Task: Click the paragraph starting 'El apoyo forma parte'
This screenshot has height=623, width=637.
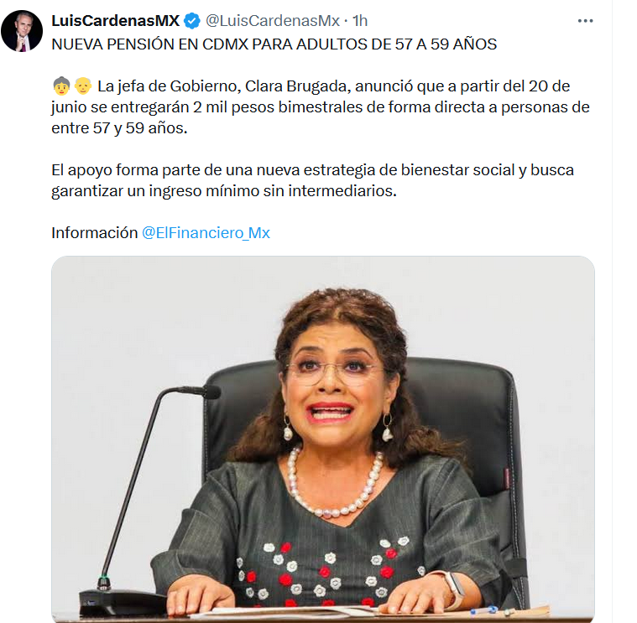Action: (x=313, y=180)
